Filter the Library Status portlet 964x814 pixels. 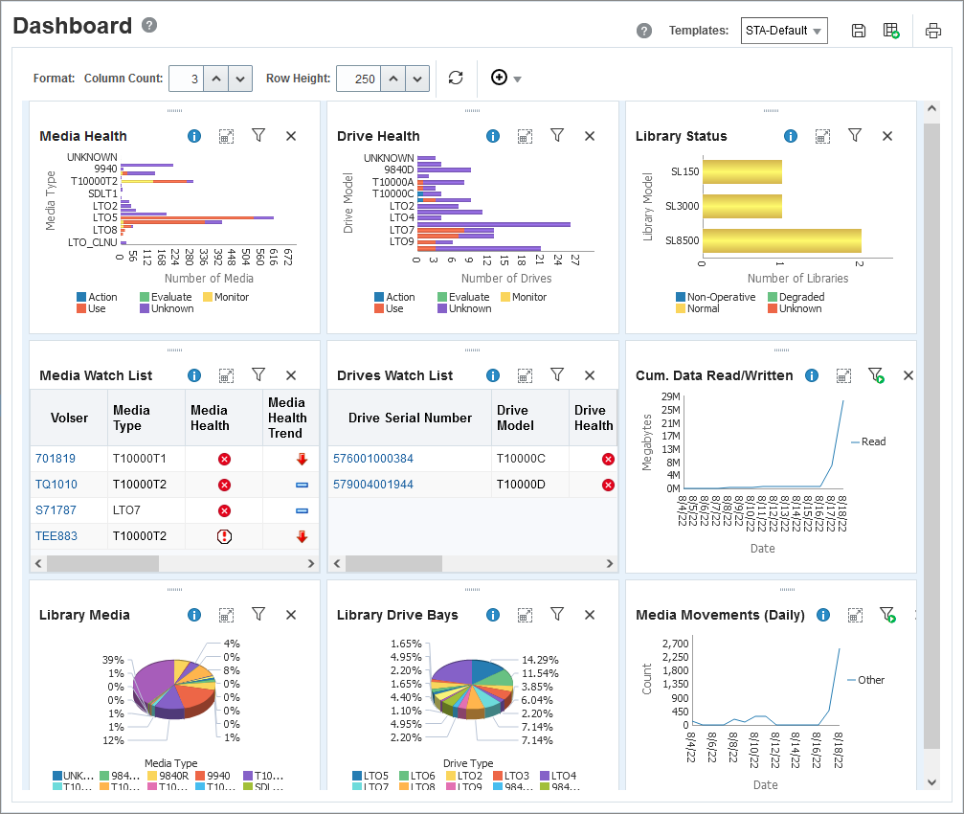click(855, 135)
